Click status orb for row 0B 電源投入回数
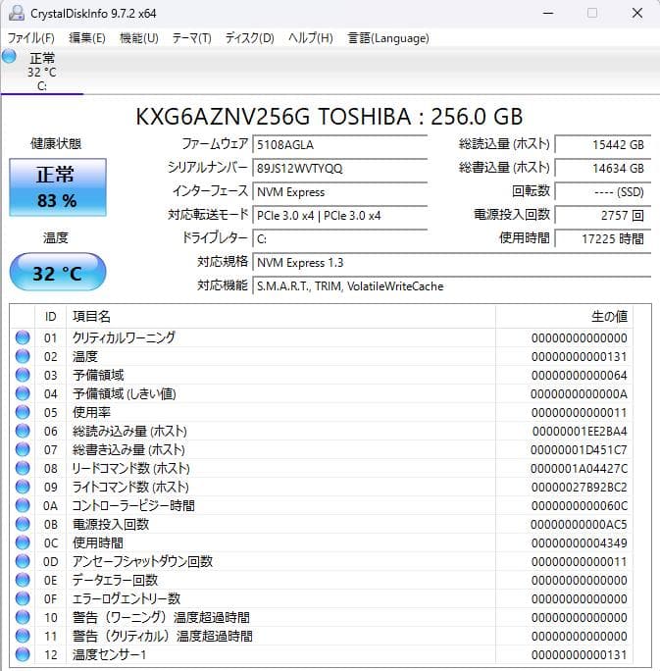 coord(23,524)
